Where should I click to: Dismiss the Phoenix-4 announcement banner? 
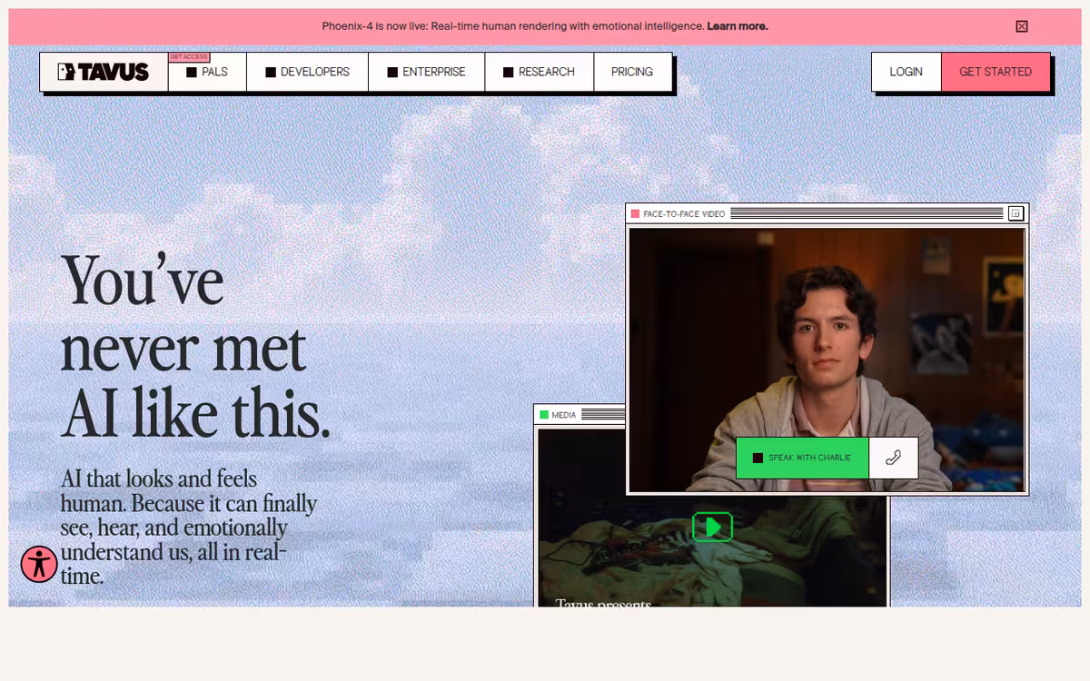1022,26
